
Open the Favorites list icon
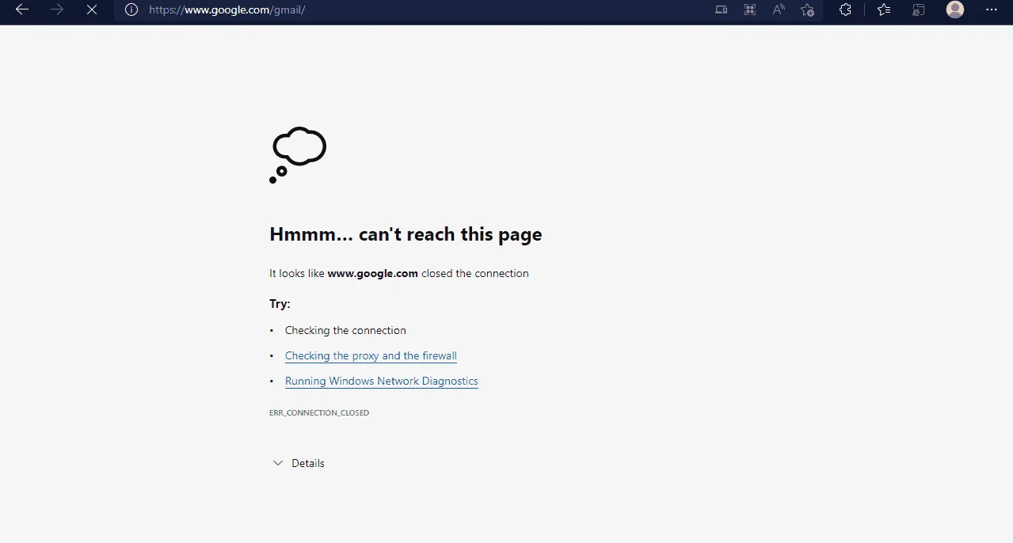[x=884, y=9]
